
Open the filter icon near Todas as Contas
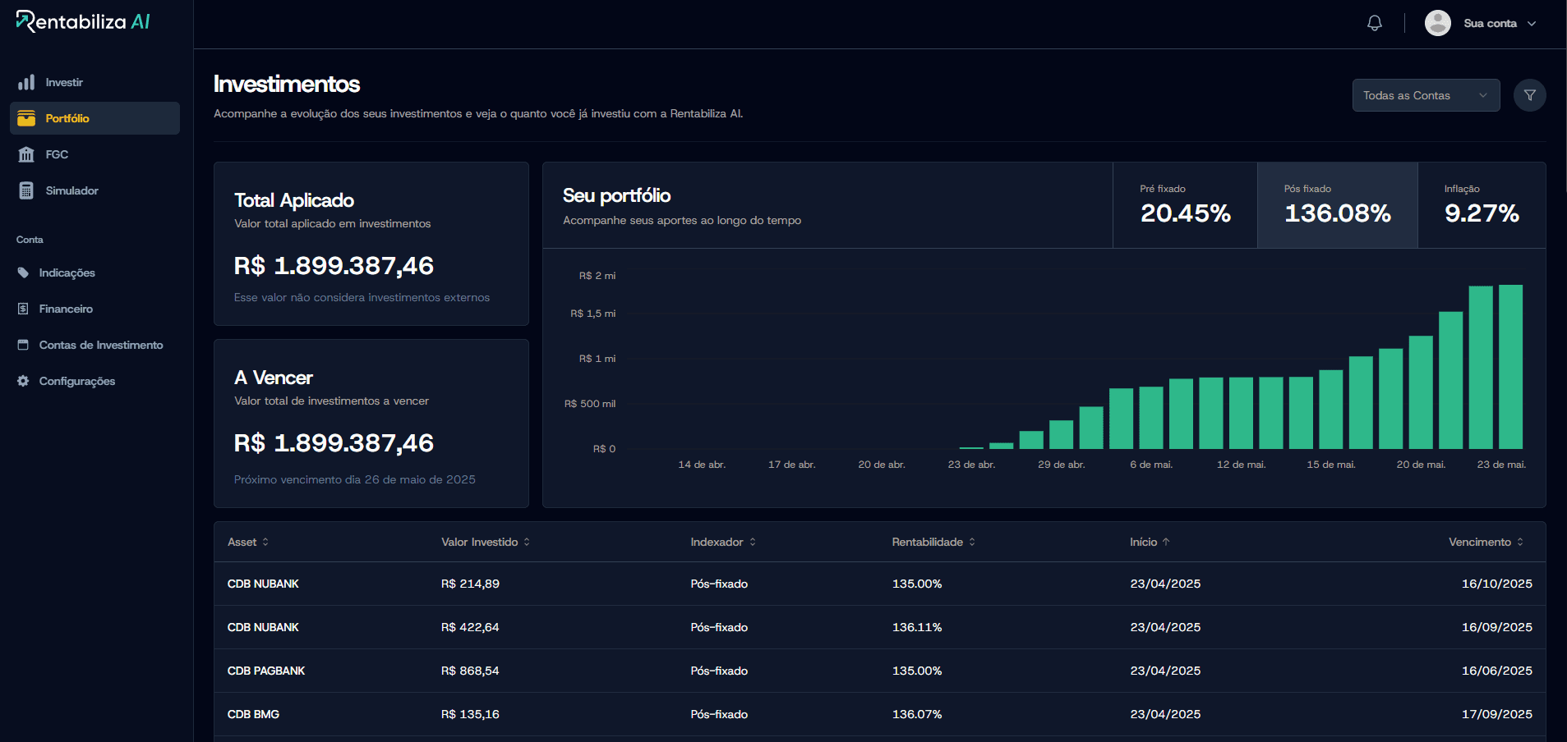pos(1529,95)
